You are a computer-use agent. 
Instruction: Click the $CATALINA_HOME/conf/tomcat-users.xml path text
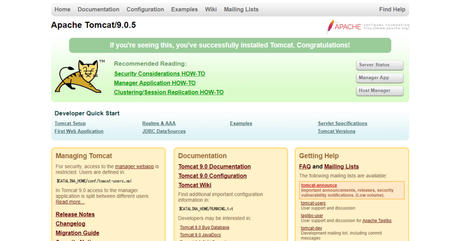coord(94,181)
